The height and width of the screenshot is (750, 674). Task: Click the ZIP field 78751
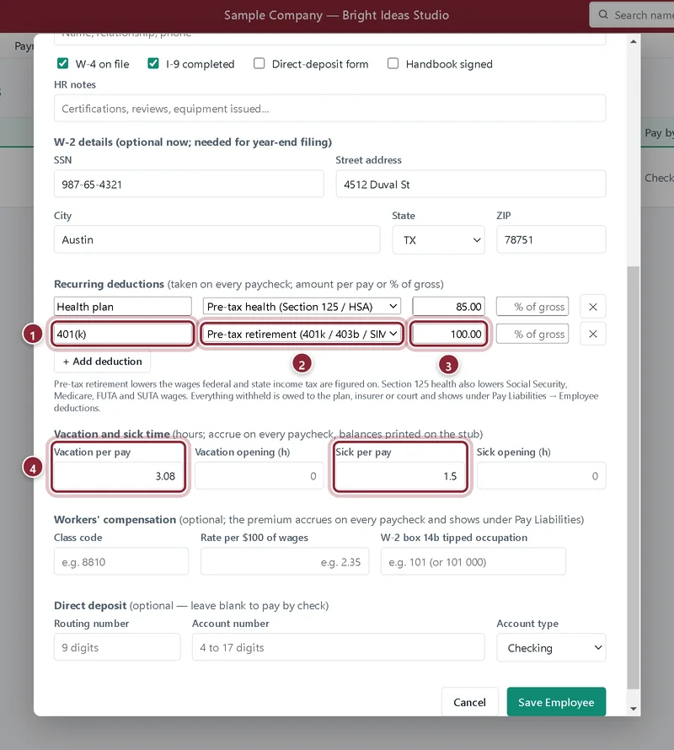click(551, 239)
